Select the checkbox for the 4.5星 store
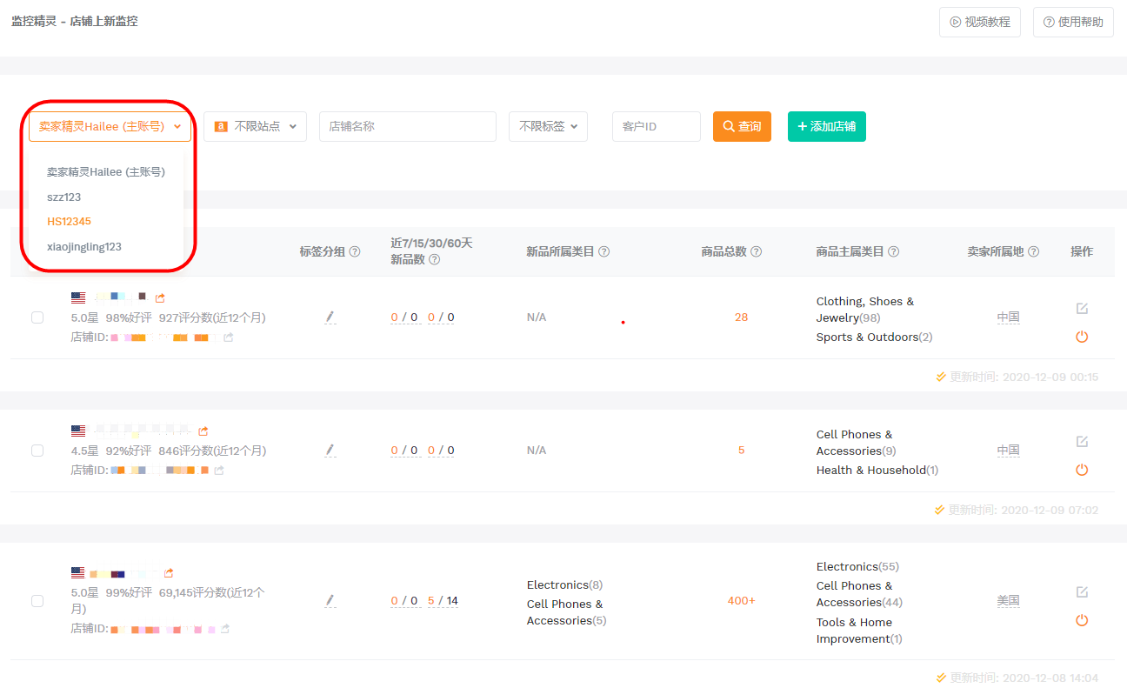 37,451
